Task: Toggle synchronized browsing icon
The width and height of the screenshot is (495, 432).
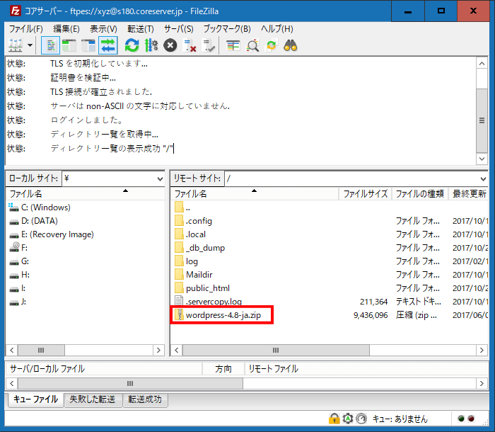Action: (272, 45)
